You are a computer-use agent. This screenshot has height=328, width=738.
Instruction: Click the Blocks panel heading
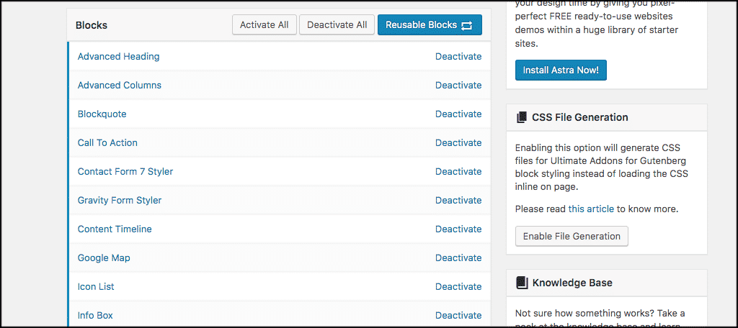point(92,25)
